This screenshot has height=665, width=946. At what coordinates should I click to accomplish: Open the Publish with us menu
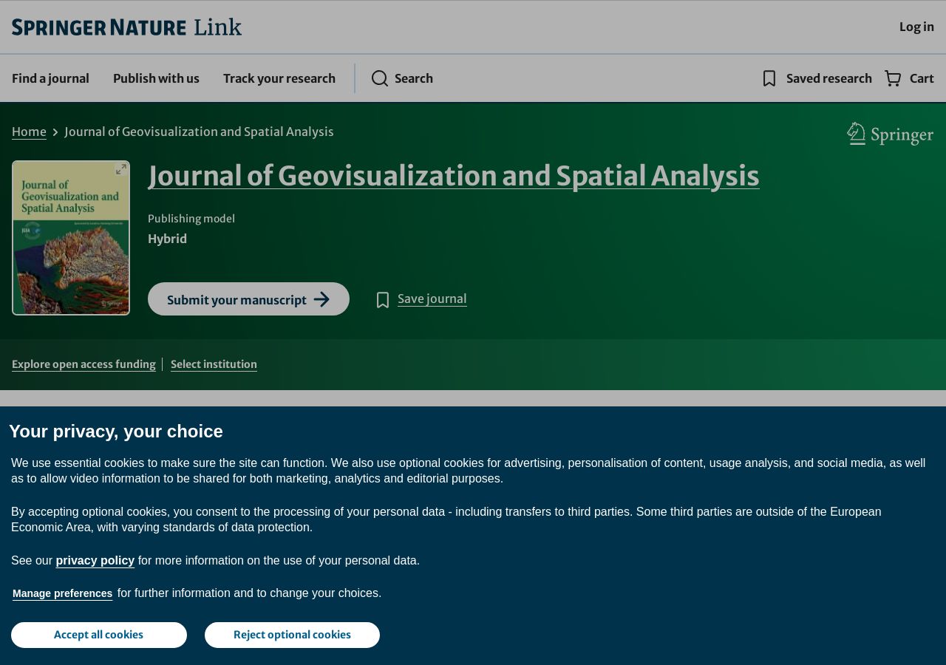tap(156, 78)
